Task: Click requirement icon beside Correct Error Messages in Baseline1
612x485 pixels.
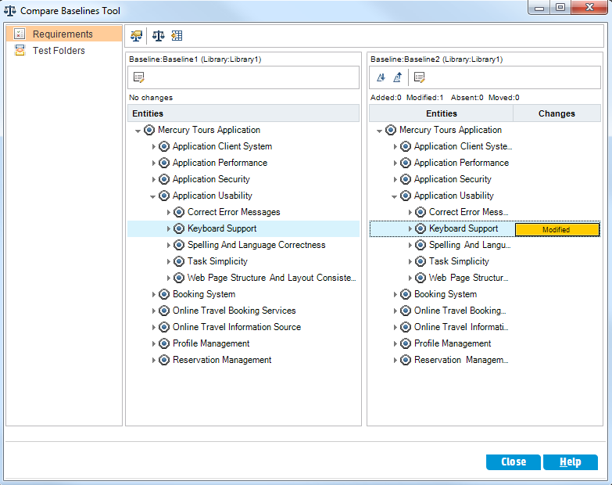Action: point(179,212)
